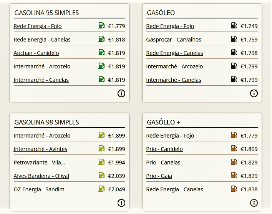The width and height of the screenshot is (272, 214).
Task: Click Prio - Canelas in Gasóleo +
Action: tap(163, 163)
